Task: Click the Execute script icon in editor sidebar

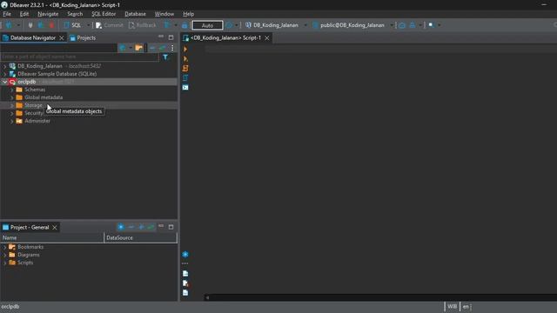Action: pyautogui.click(x=185, y=69)
